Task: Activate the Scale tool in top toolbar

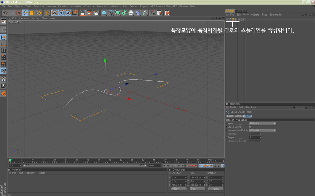Action: tap(32, 13)
